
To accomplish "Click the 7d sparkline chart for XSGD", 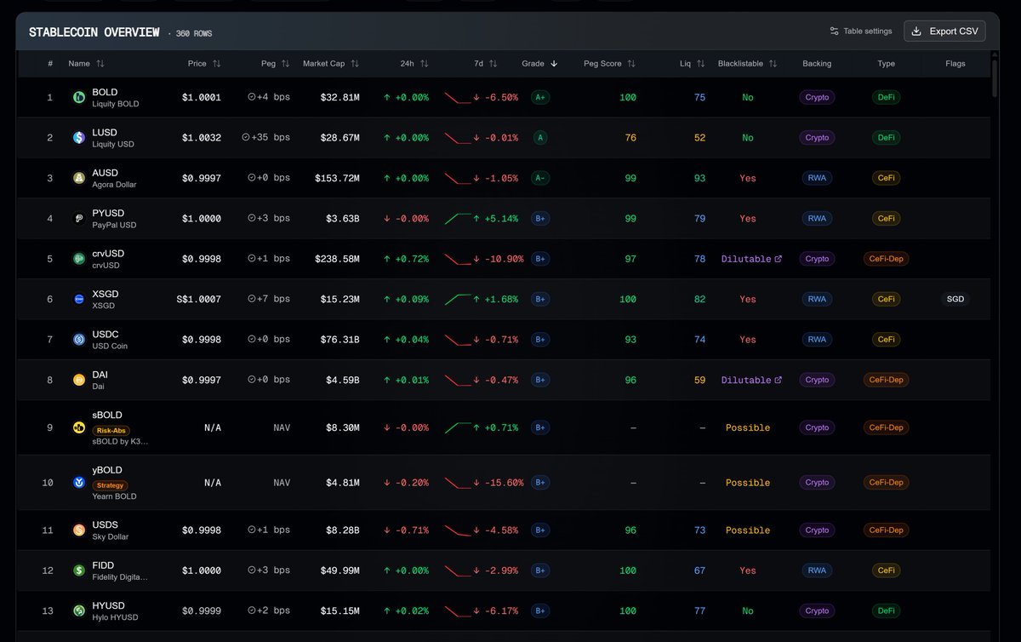I will pos(458,299).
